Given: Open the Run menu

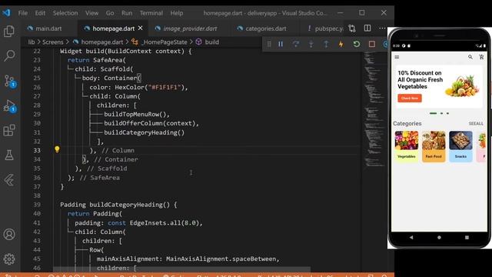Looking at the screenshot, I should coord(127,13).
